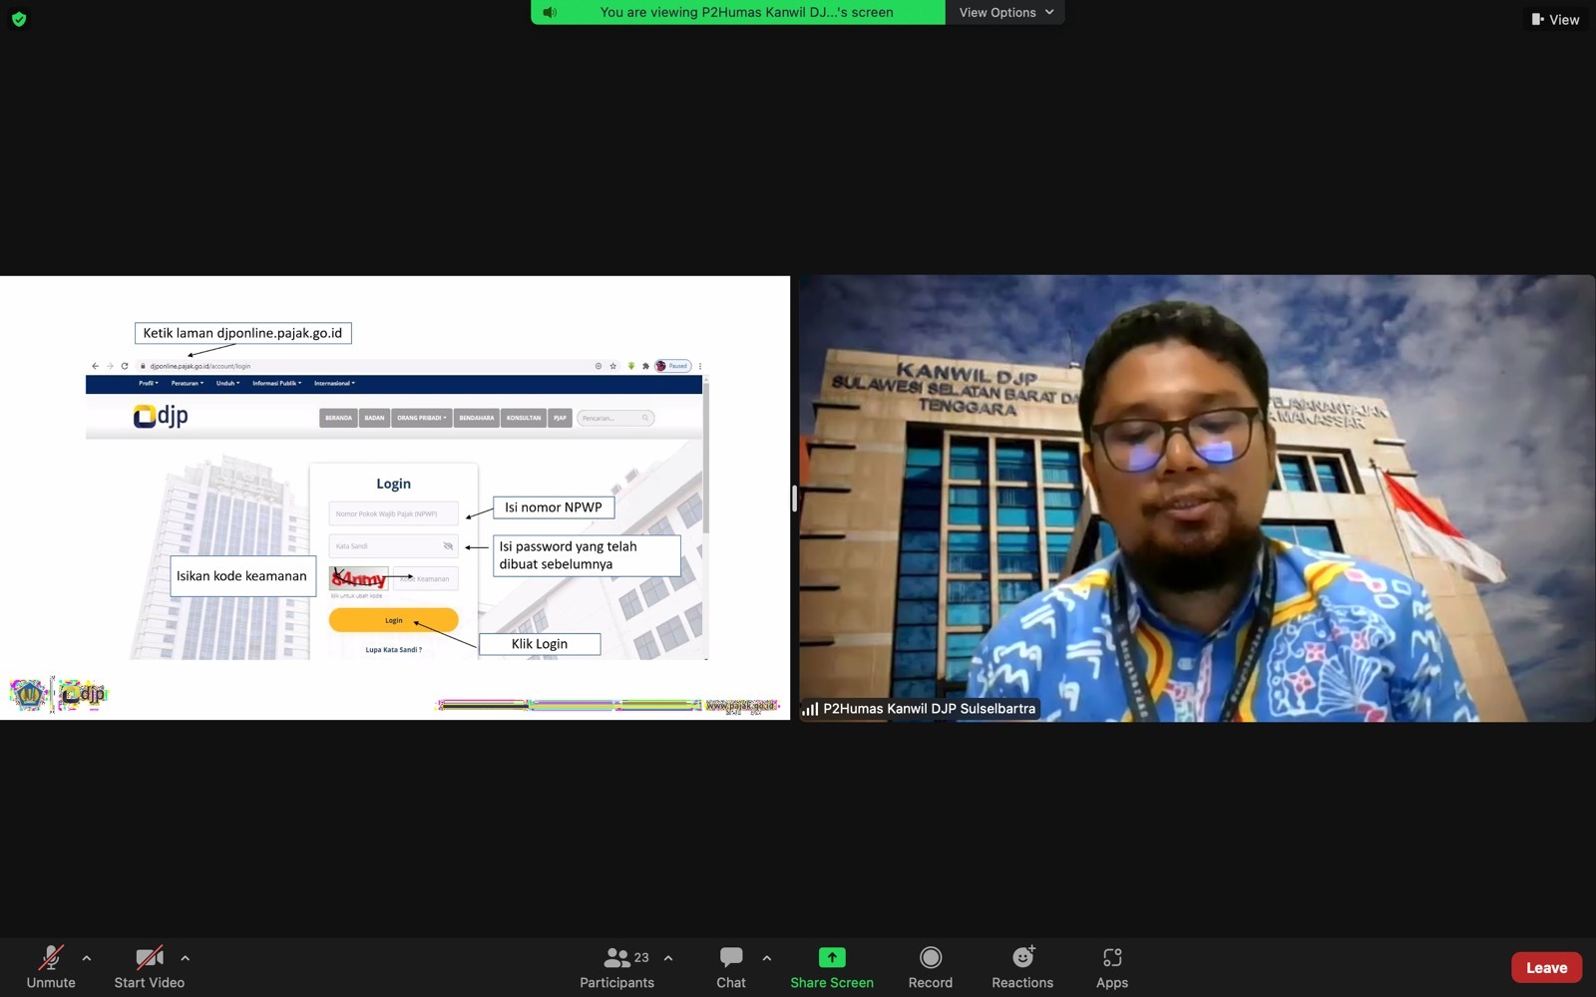Expand chat options arrow beside Chat
The height and width of the screenshot is (997, 1596).
click(766, 958)
